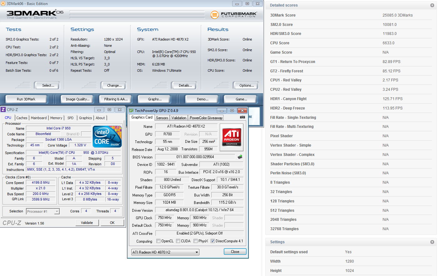
Task: Click the GPU-Z camera screenshot icon
Action: click(242, 117)
